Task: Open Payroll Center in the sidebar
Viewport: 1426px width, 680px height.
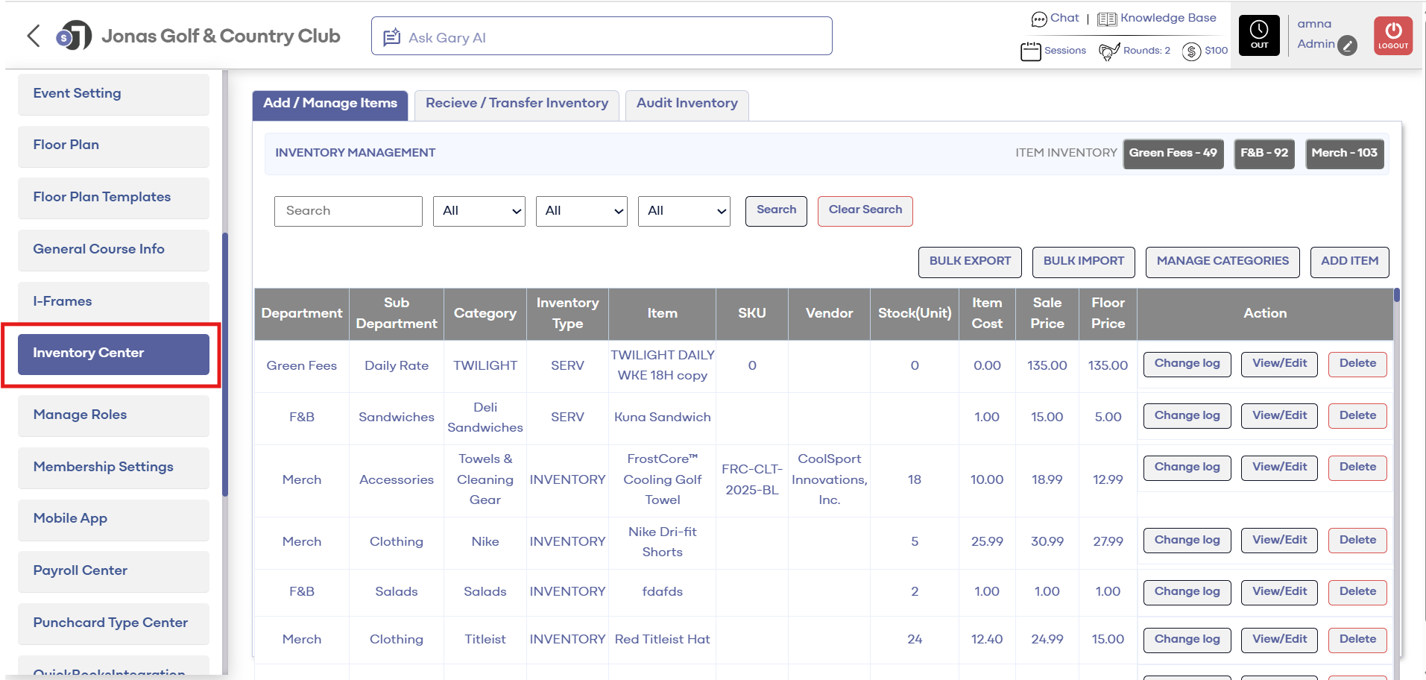Action: tap(113, 571)
